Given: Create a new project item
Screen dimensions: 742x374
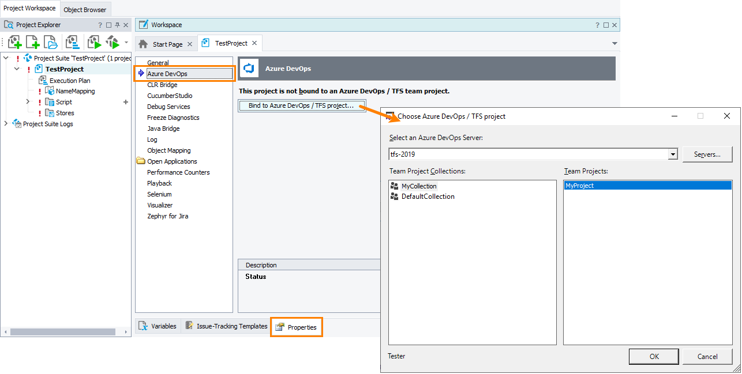Looking at the screenshot, I should (x=32, y=41).
